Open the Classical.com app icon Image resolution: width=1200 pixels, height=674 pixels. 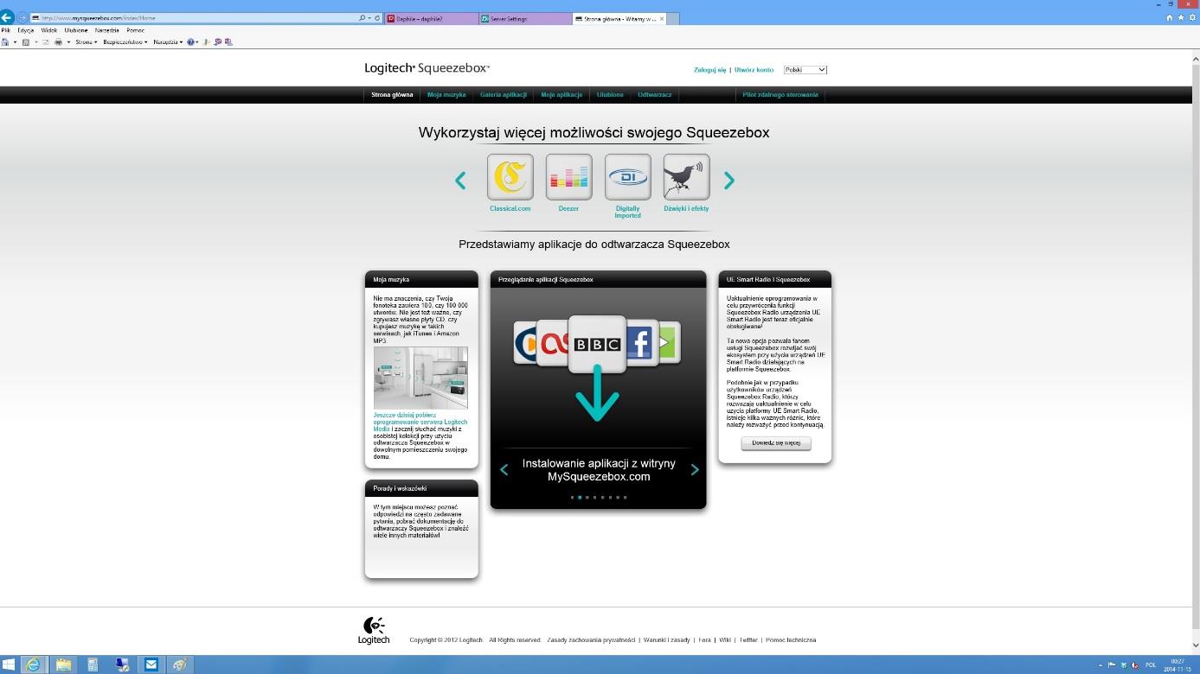(x=510, y=177)
